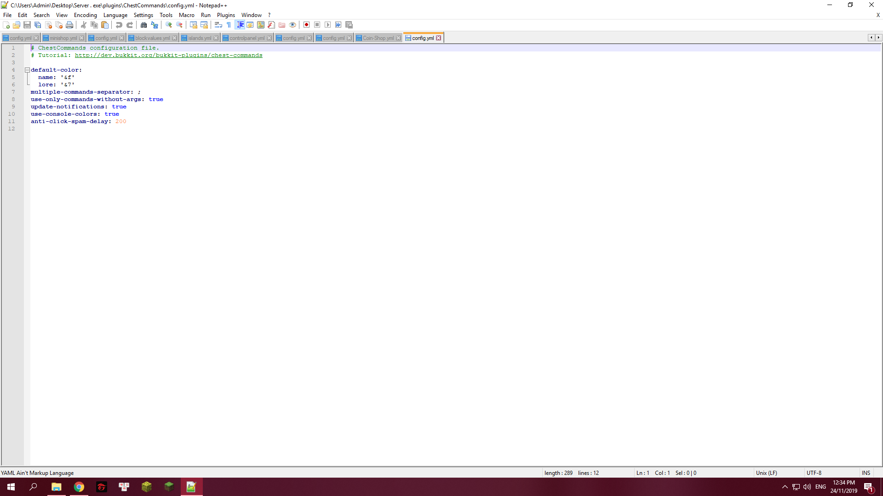Open the Encoding menu
Screen dimensions: 883x496
pos(86,15)
